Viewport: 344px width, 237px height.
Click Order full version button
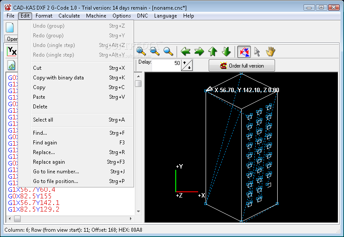click(242, 65)
